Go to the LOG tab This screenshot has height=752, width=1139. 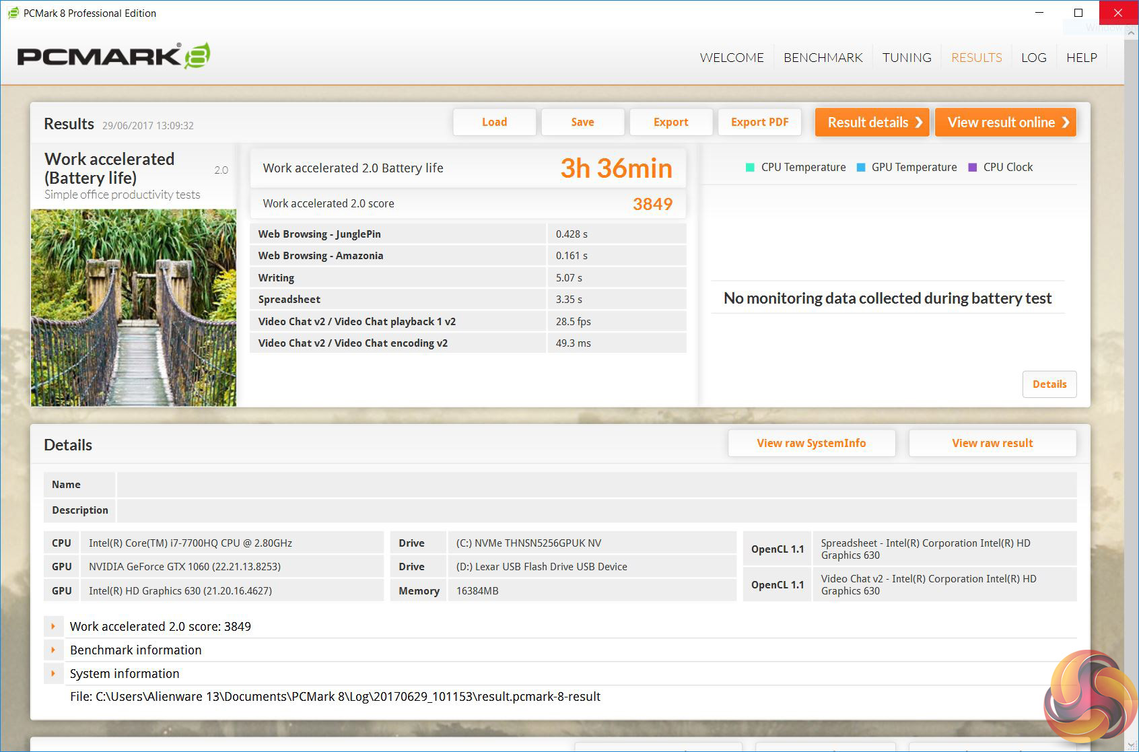point(1033,58)
